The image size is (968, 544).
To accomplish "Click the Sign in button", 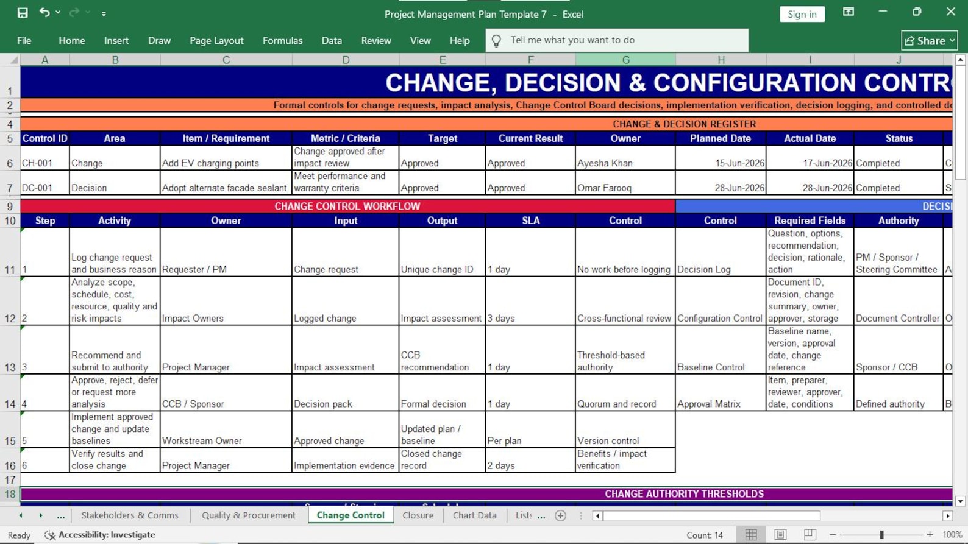I will click(x=802, y=14).
